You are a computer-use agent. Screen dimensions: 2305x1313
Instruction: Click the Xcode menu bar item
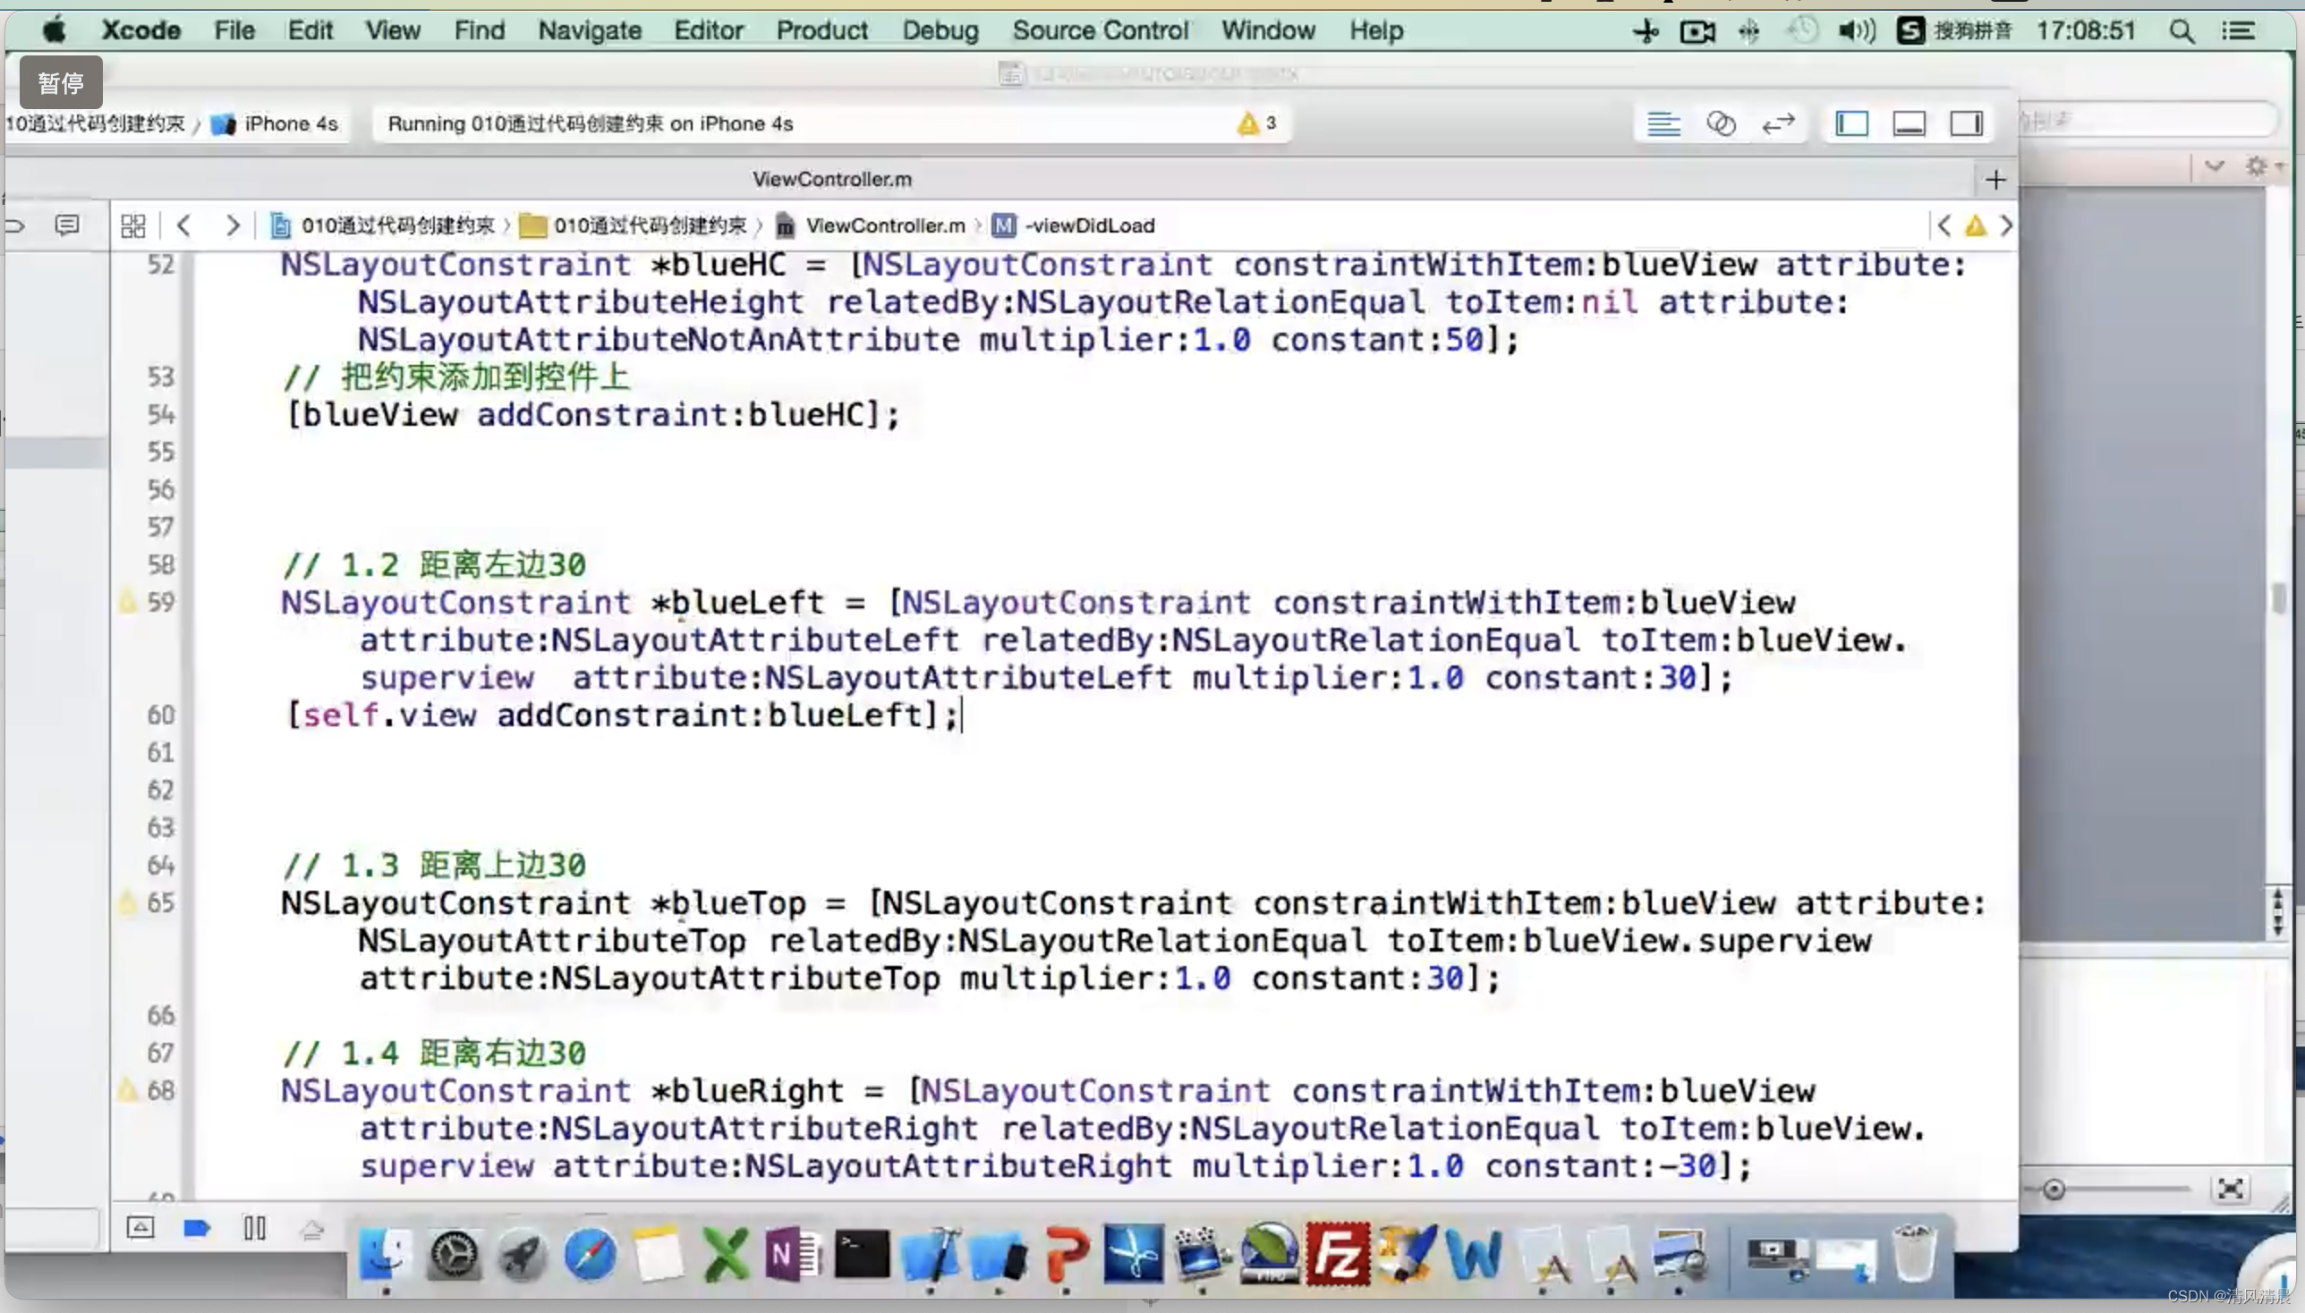coord(140,30)
